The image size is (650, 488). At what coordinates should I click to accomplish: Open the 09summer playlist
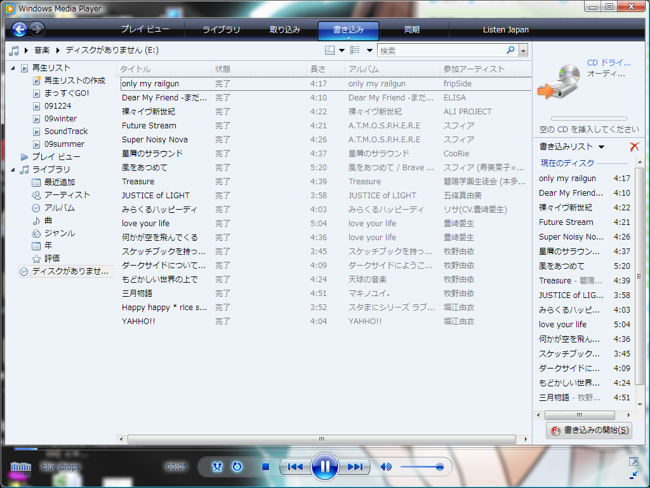click(64, 144)
